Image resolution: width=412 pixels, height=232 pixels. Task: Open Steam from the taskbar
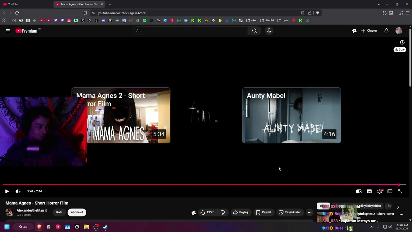(x=105, y=227)
